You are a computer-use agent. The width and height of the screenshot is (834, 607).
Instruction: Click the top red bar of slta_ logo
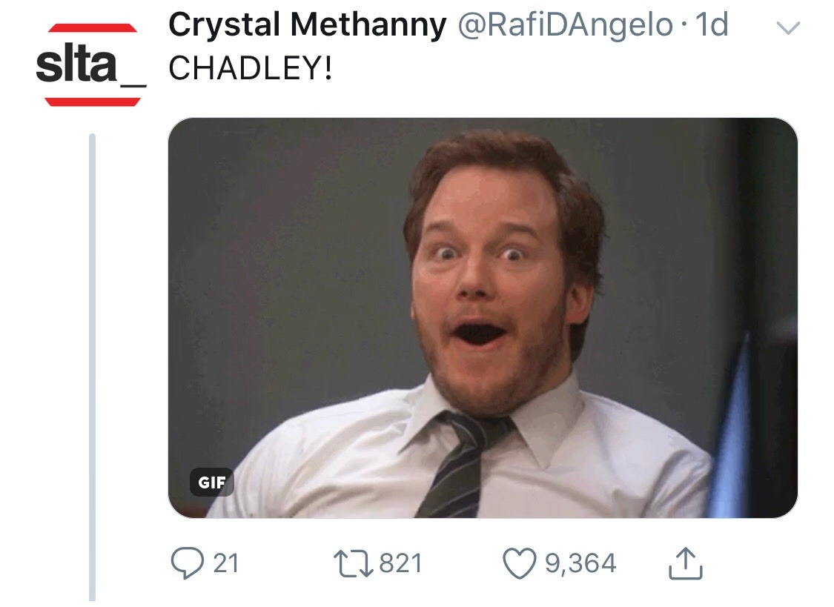[92, 28]
